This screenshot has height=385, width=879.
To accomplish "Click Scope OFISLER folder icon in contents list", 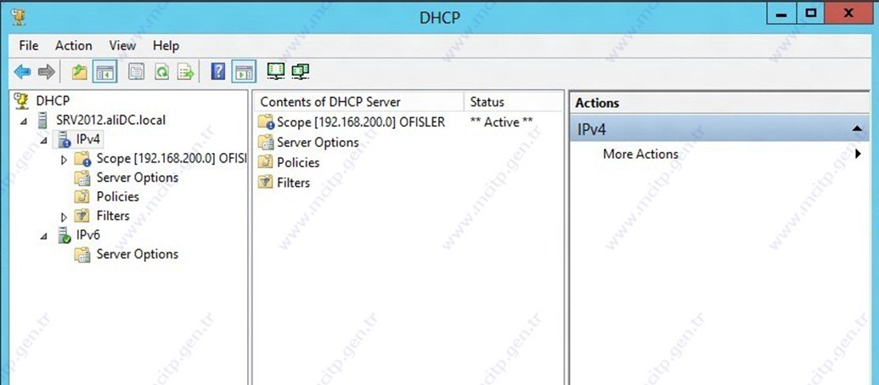I will (266, 122).
